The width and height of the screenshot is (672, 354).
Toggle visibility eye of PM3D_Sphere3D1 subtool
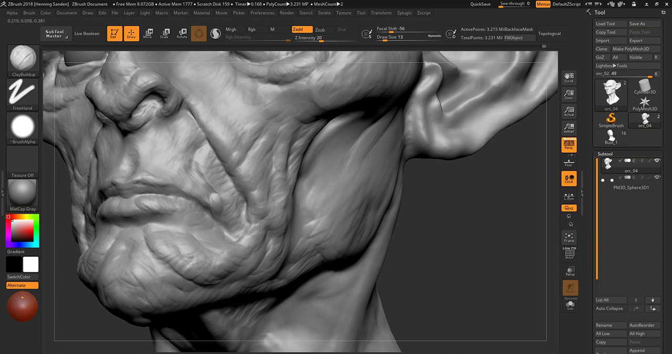tap(657, 178)
